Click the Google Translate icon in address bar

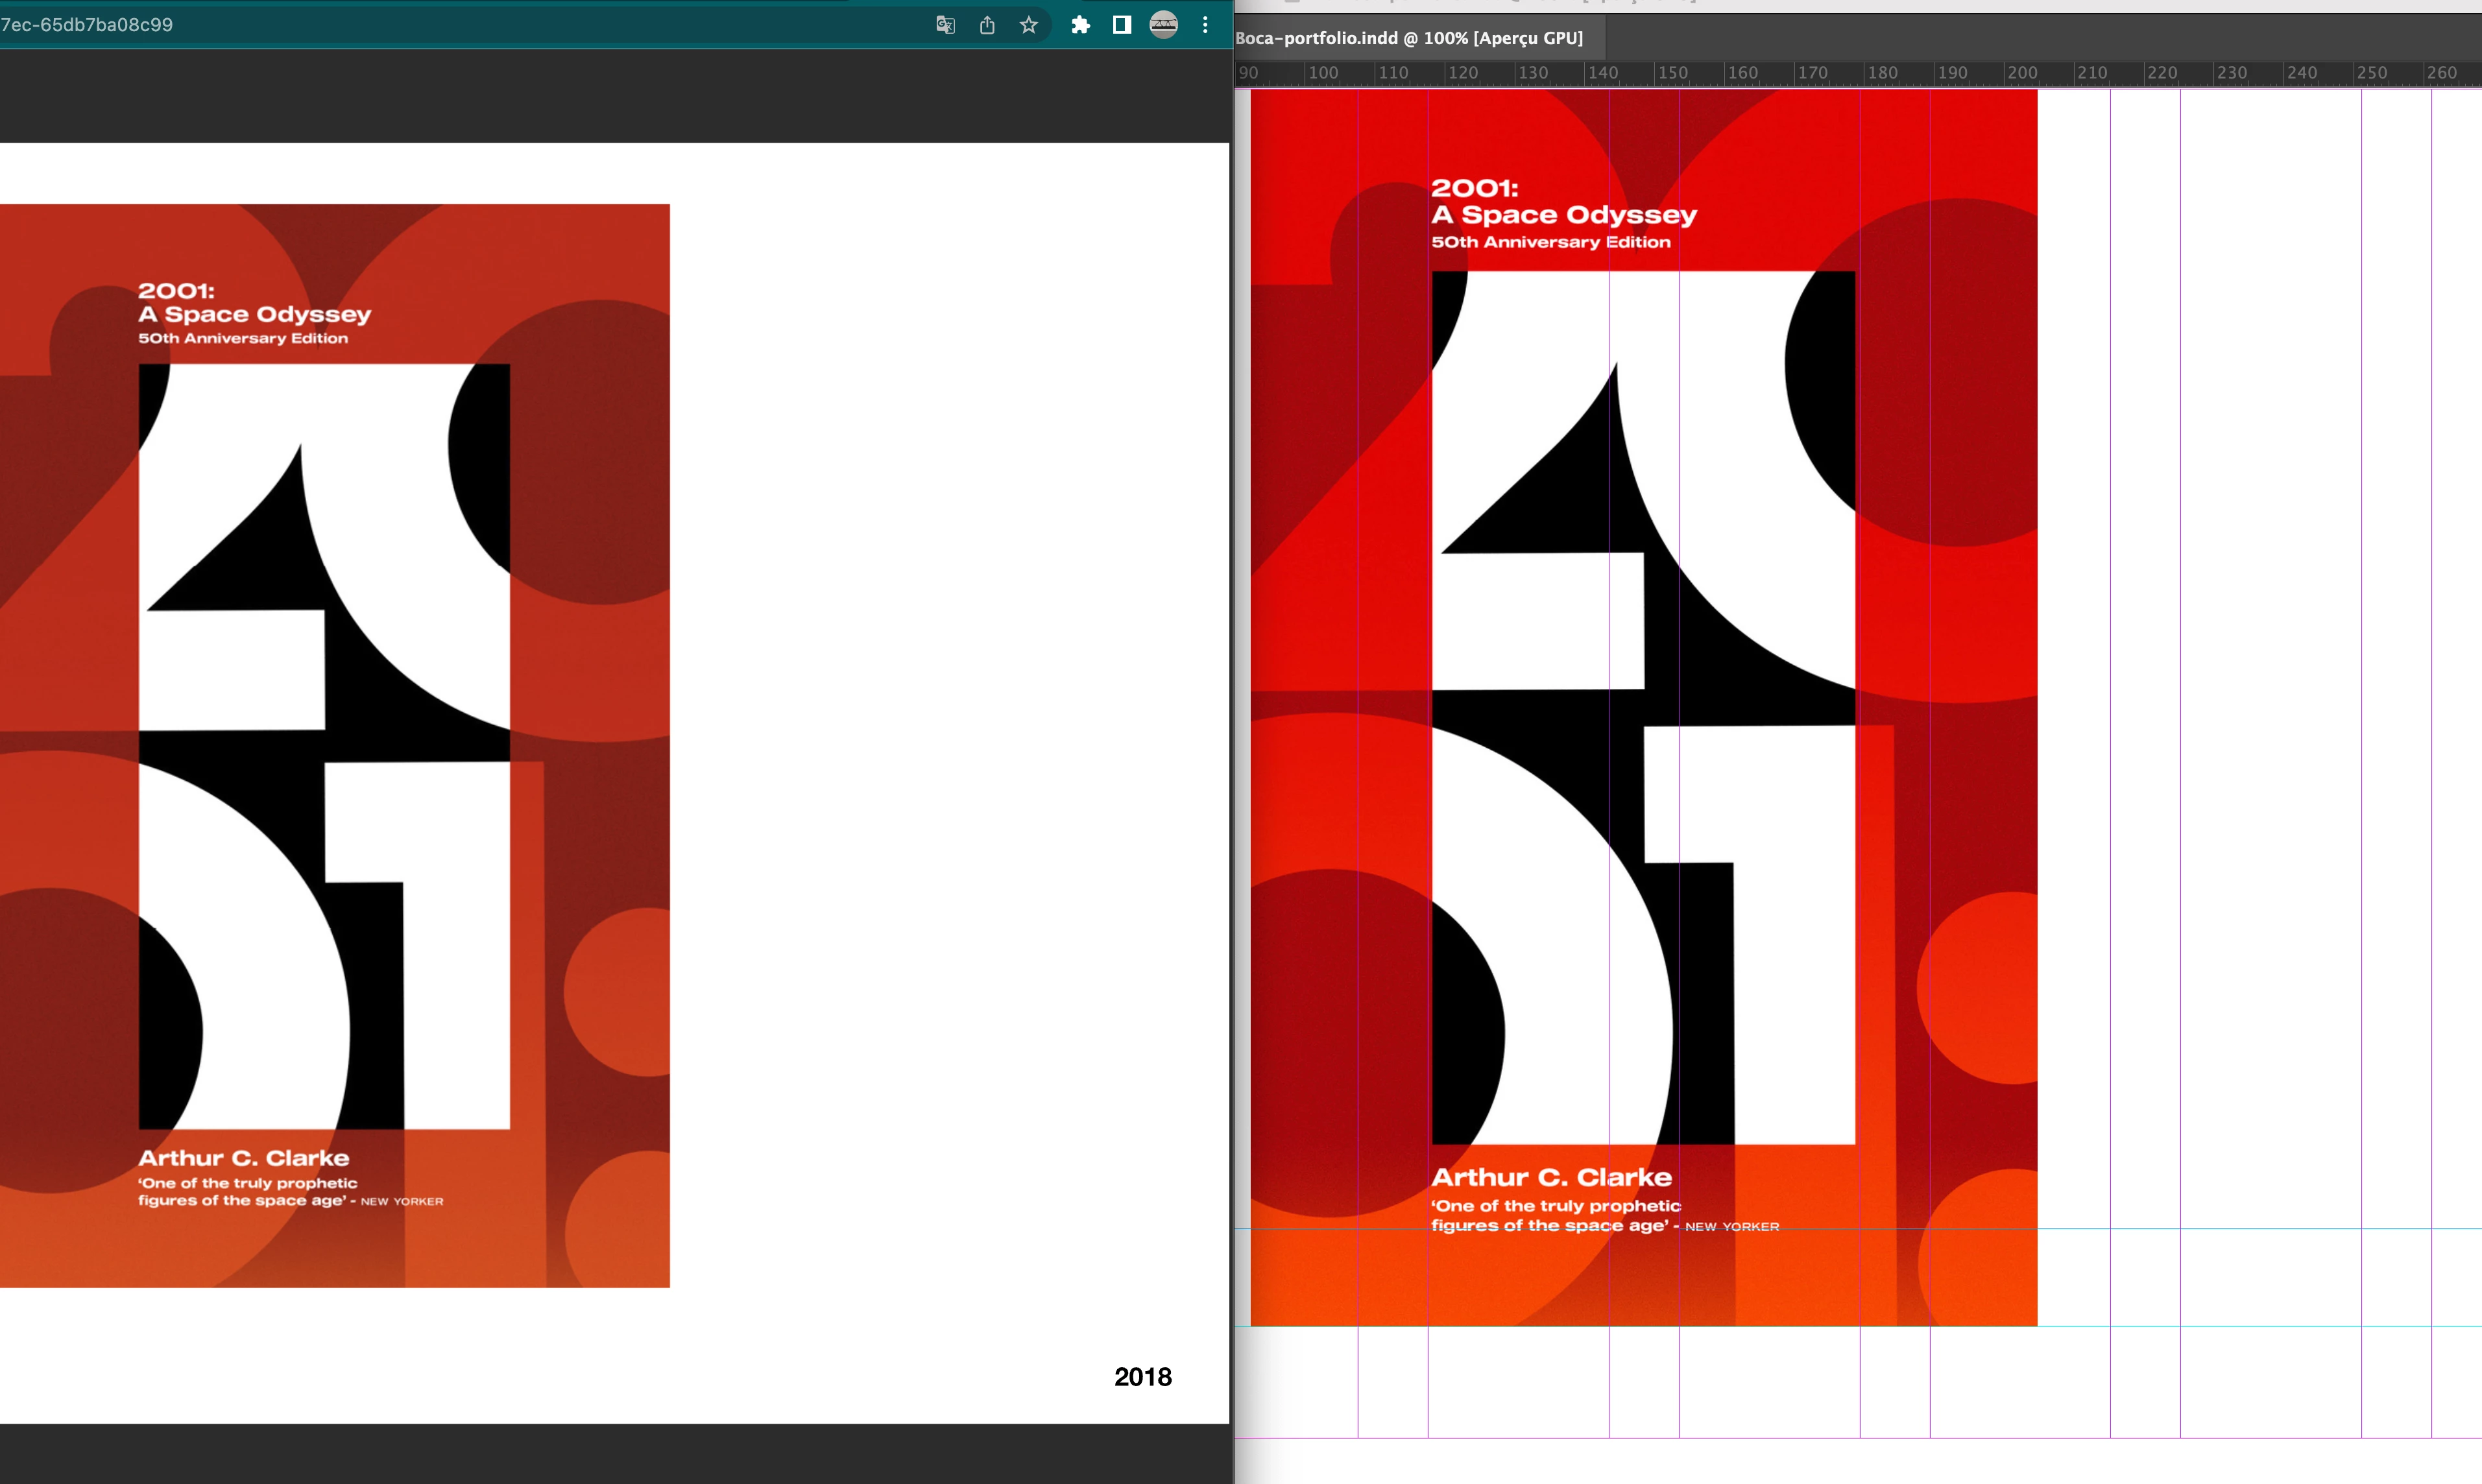[945, 25]
